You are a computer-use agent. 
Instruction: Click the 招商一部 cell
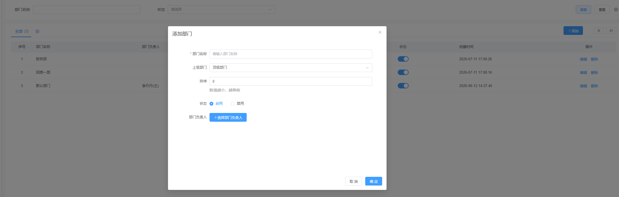click(43, 72)
